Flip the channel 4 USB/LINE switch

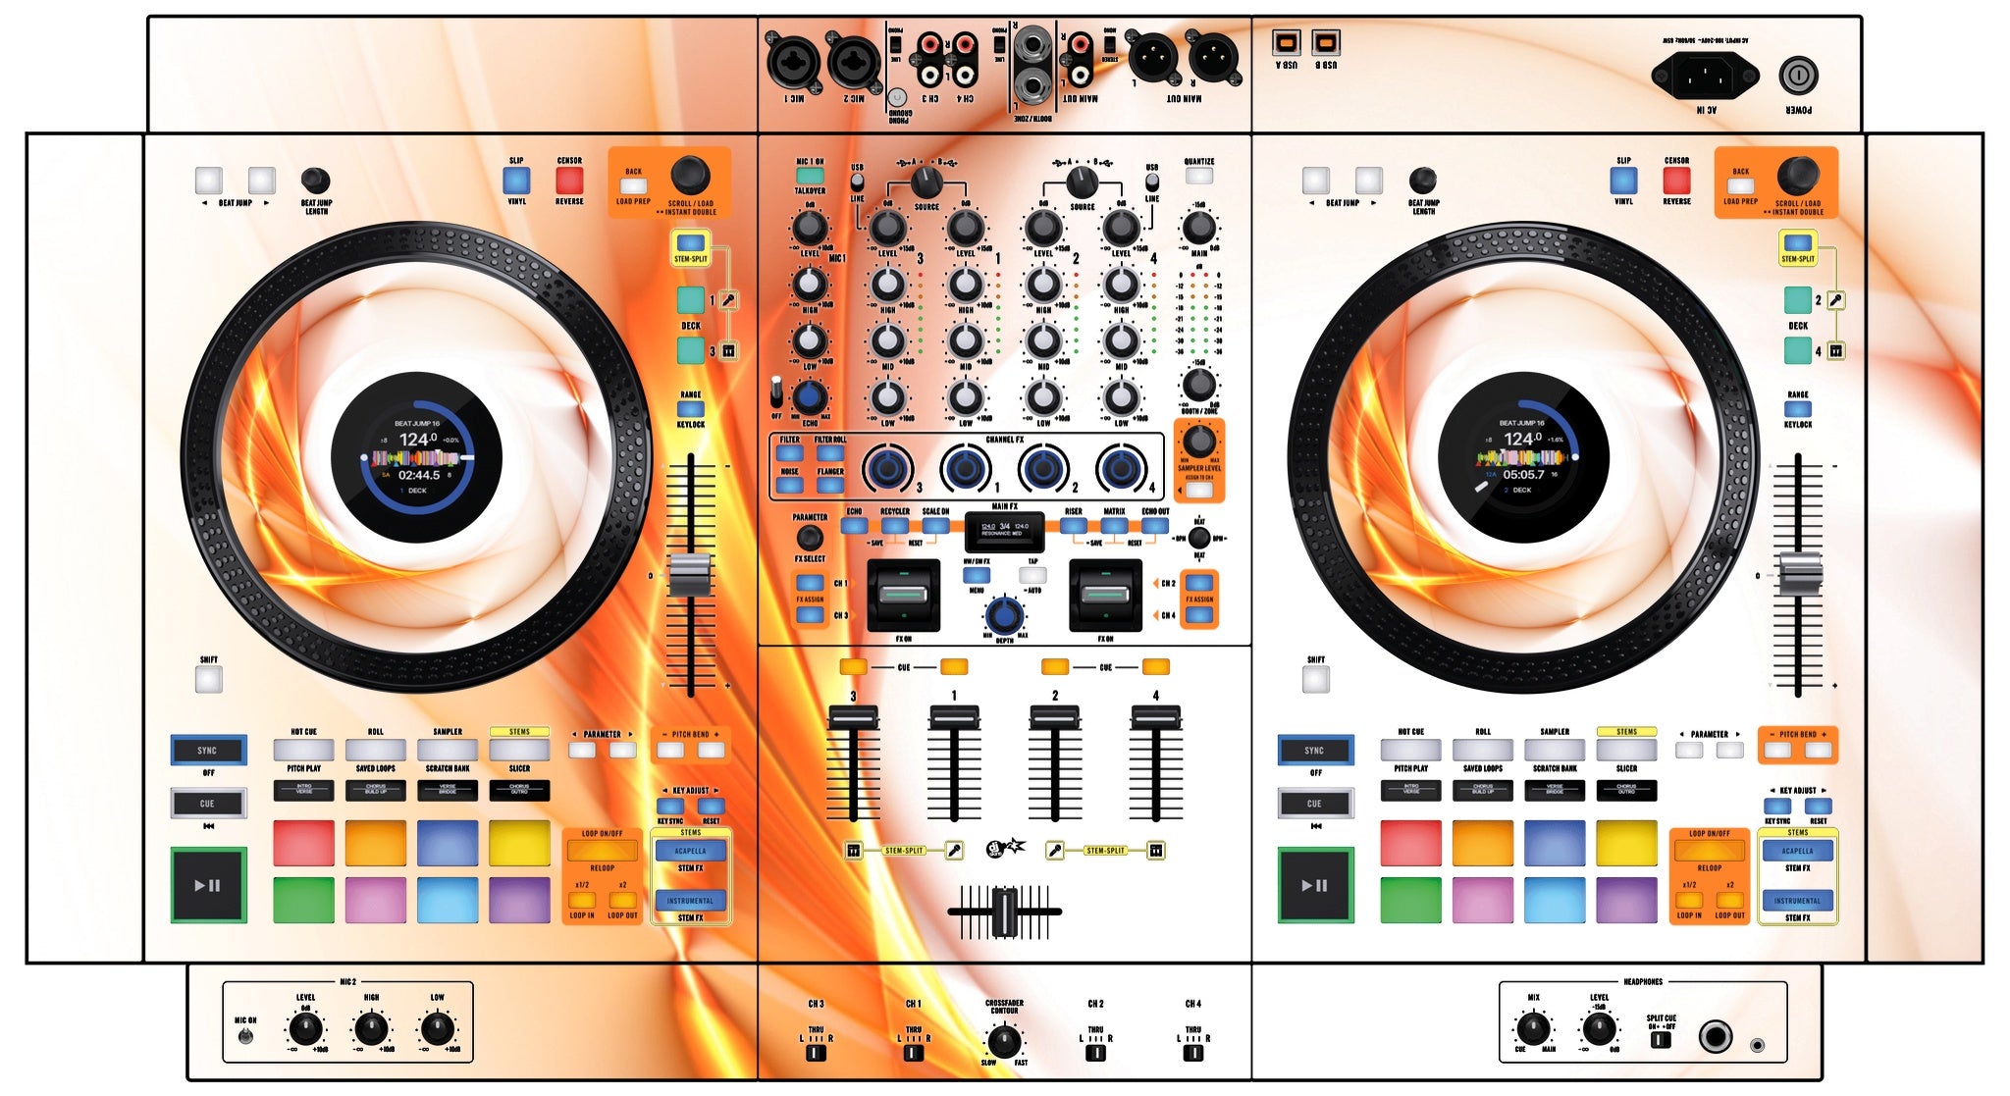coord(1152,183)
